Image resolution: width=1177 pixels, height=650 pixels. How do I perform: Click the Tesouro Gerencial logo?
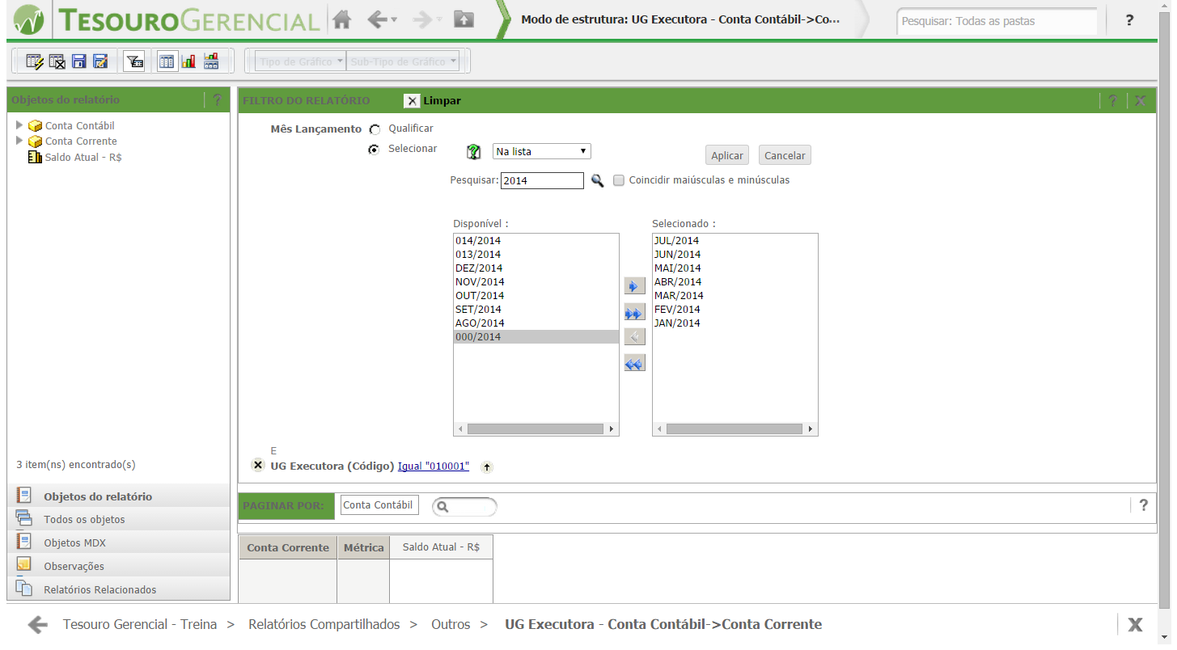(x=167, y=20)
